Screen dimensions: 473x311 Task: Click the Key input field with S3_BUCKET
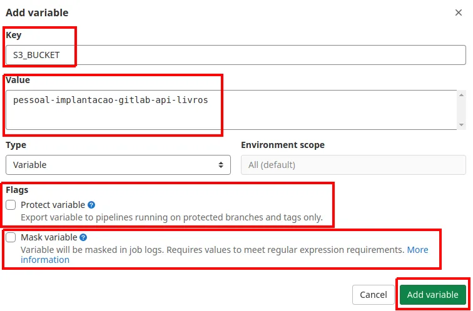(x=236, y=55)
